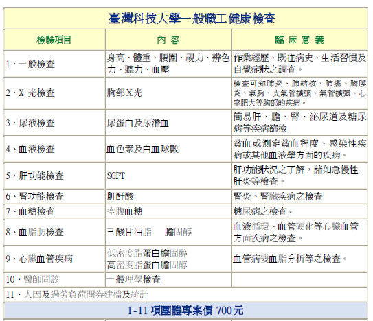Click the 11、人因及過勞負荷問券建檔及統計 row
This screenshot has width=373, height=321.
click(x=77, y=294)
